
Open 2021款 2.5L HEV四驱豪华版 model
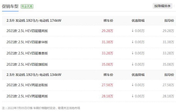(x=27, y=42)
